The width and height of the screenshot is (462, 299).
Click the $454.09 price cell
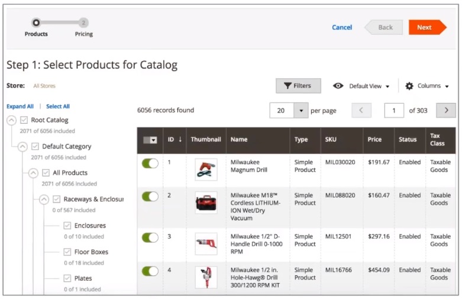(x=379, y=270)
